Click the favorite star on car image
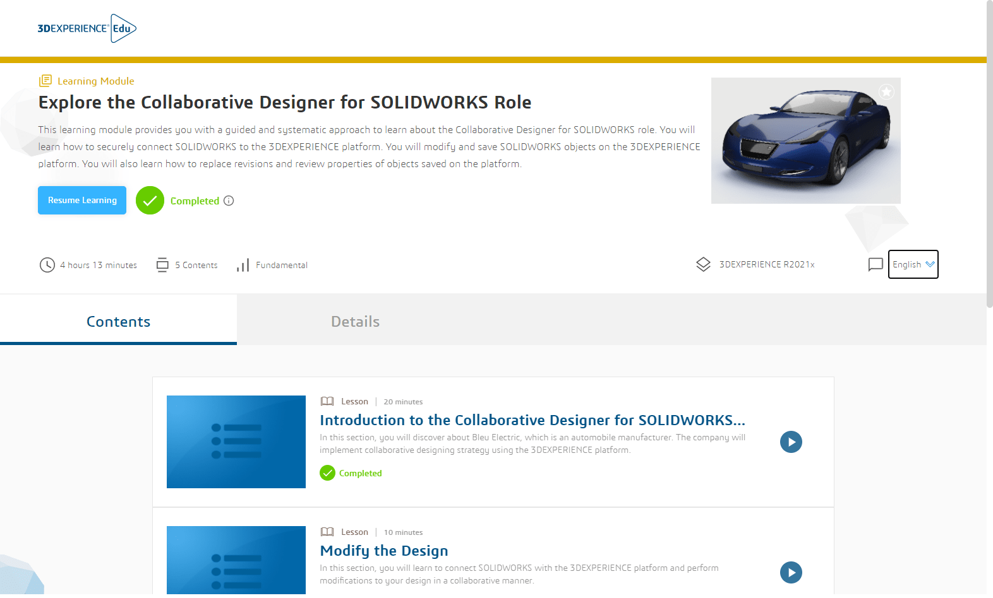This screenshot has height=598, width=993. pos(886,92)
